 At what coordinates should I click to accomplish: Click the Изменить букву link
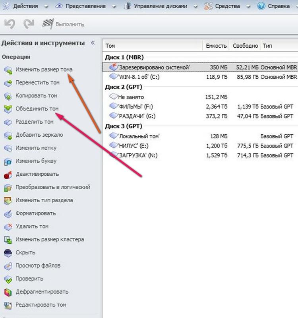pyautogui.click(x=36, y=161)
